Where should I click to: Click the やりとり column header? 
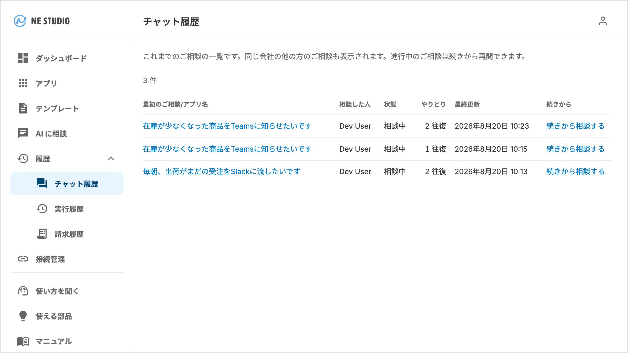[x=433, y=104]
